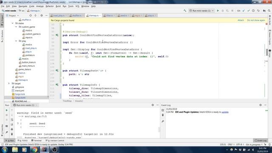
Task: Click Run console vertical scrollbar
Action: [x=159, y=129]
